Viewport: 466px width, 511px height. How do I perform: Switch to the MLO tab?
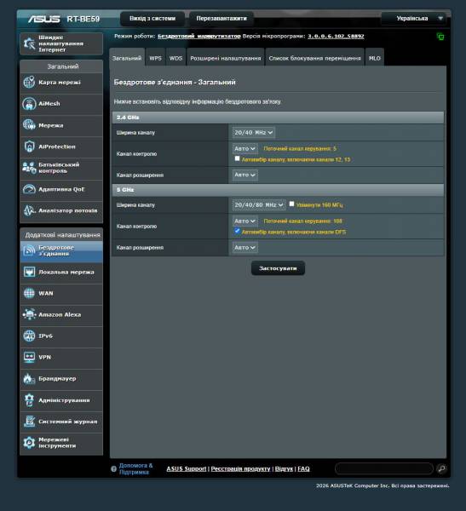point(374,58)
